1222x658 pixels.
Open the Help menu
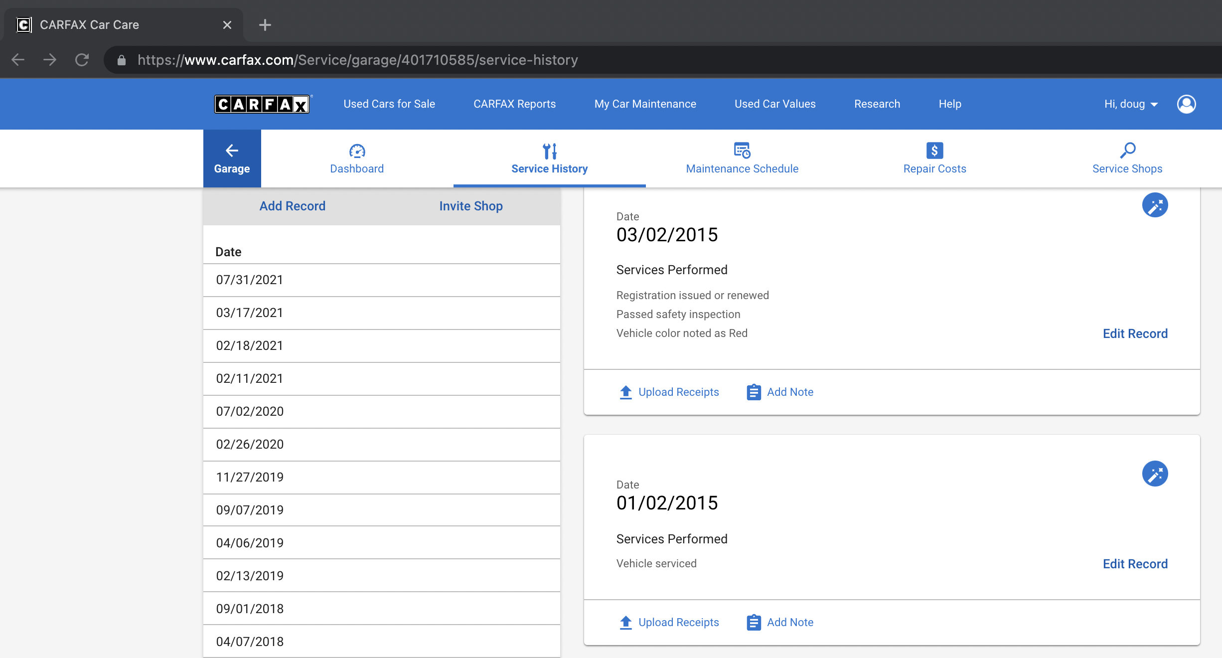950,104
